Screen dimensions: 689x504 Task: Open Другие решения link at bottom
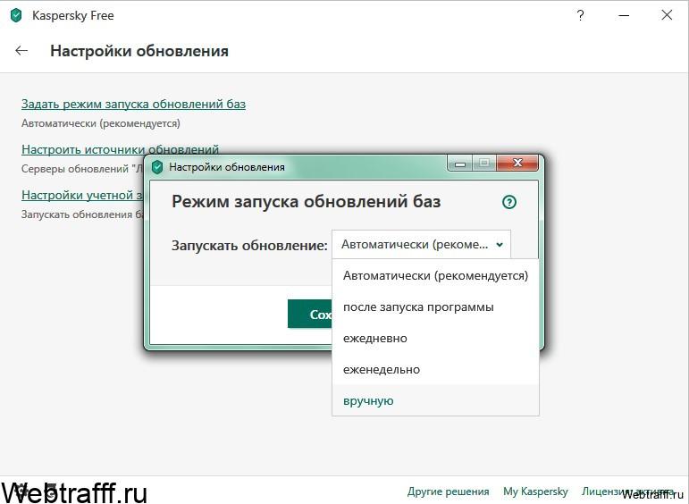pyautogui.click(x=449, y=491)
